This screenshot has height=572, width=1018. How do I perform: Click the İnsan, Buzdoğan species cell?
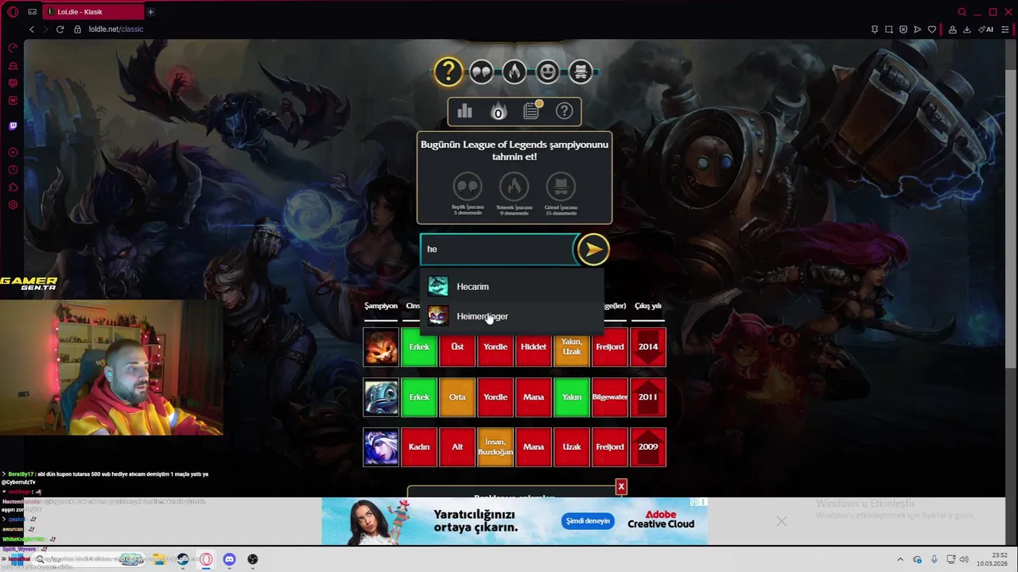coord(495,447)
